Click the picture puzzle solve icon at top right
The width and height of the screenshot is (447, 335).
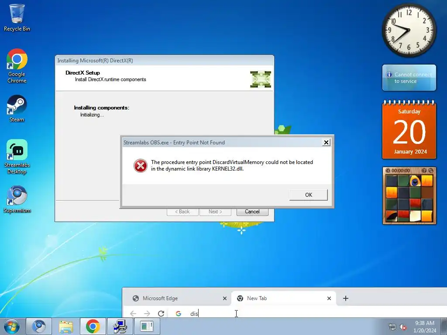[x=431, y=171]
